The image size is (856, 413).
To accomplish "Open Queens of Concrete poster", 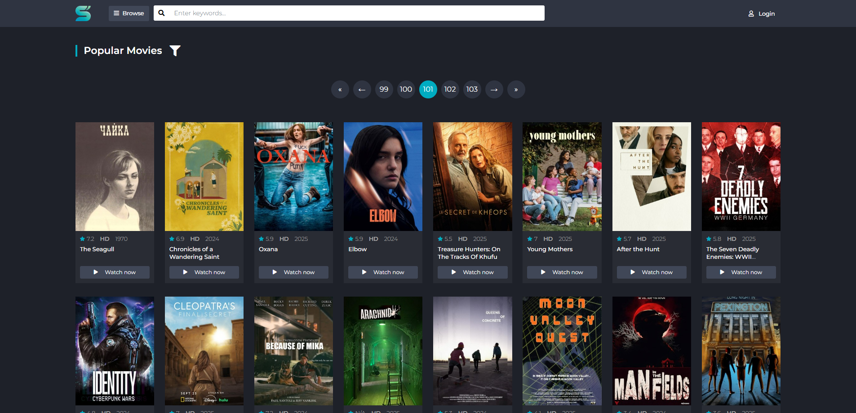I will point(473,351).
